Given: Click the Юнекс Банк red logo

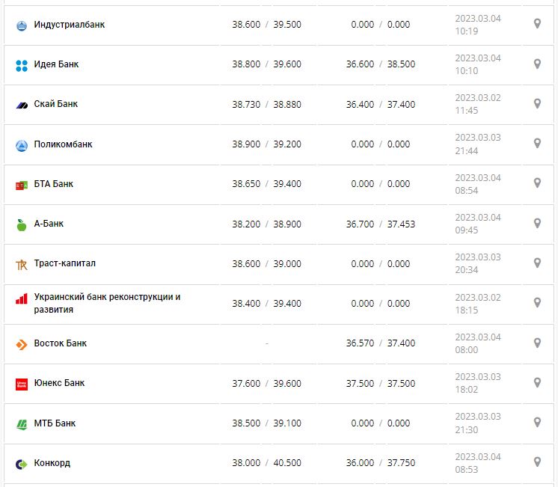Looking at the screenshot, I should click(22, 384).
